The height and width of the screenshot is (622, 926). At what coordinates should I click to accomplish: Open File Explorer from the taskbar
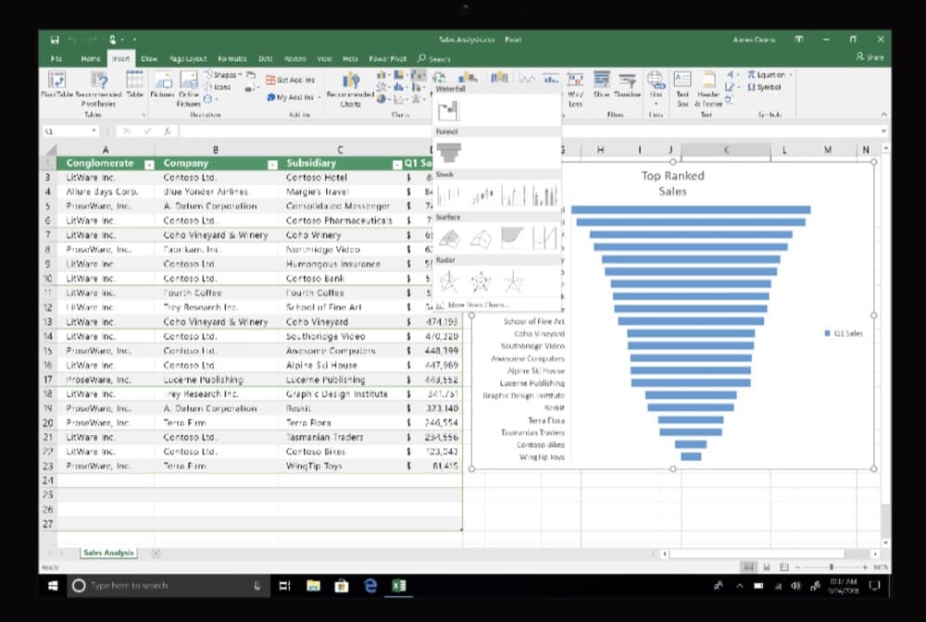pyautogui.click(x=313, y=585)
